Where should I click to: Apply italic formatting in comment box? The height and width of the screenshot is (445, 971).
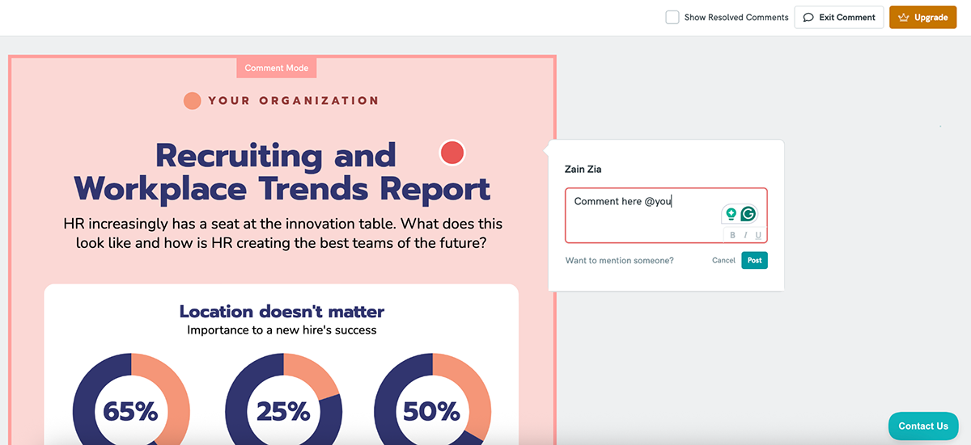point(746,235)
